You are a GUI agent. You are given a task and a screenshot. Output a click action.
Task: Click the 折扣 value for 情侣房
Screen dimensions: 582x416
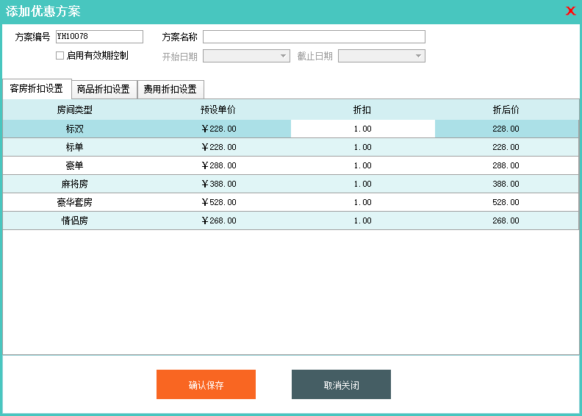pos(362,220)
